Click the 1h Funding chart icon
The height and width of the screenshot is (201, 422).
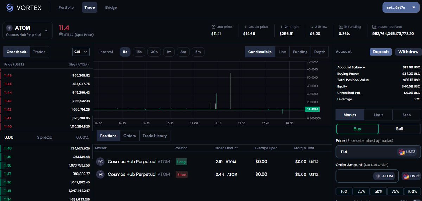click(341, 27)
